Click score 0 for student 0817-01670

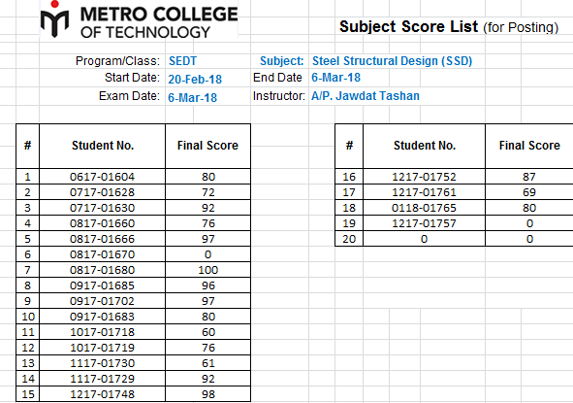207,254
